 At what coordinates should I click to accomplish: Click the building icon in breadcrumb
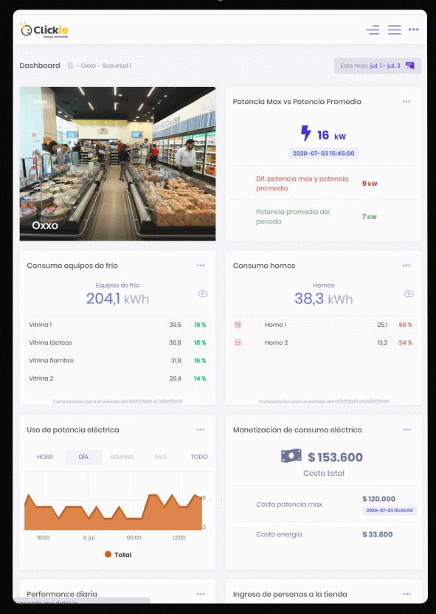click(70, 66)
